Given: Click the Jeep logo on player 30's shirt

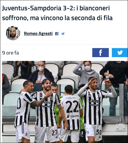Looking at the screenshot, I should [x=95, y=101].
